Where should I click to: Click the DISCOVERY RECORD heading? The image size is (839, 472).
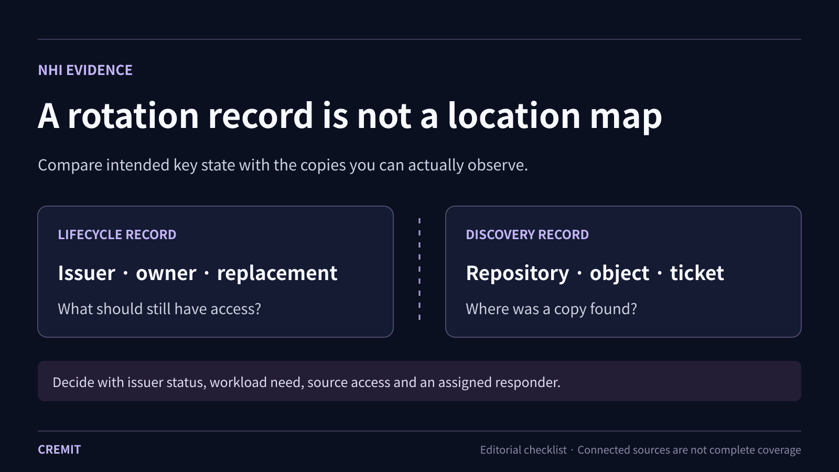527,234
